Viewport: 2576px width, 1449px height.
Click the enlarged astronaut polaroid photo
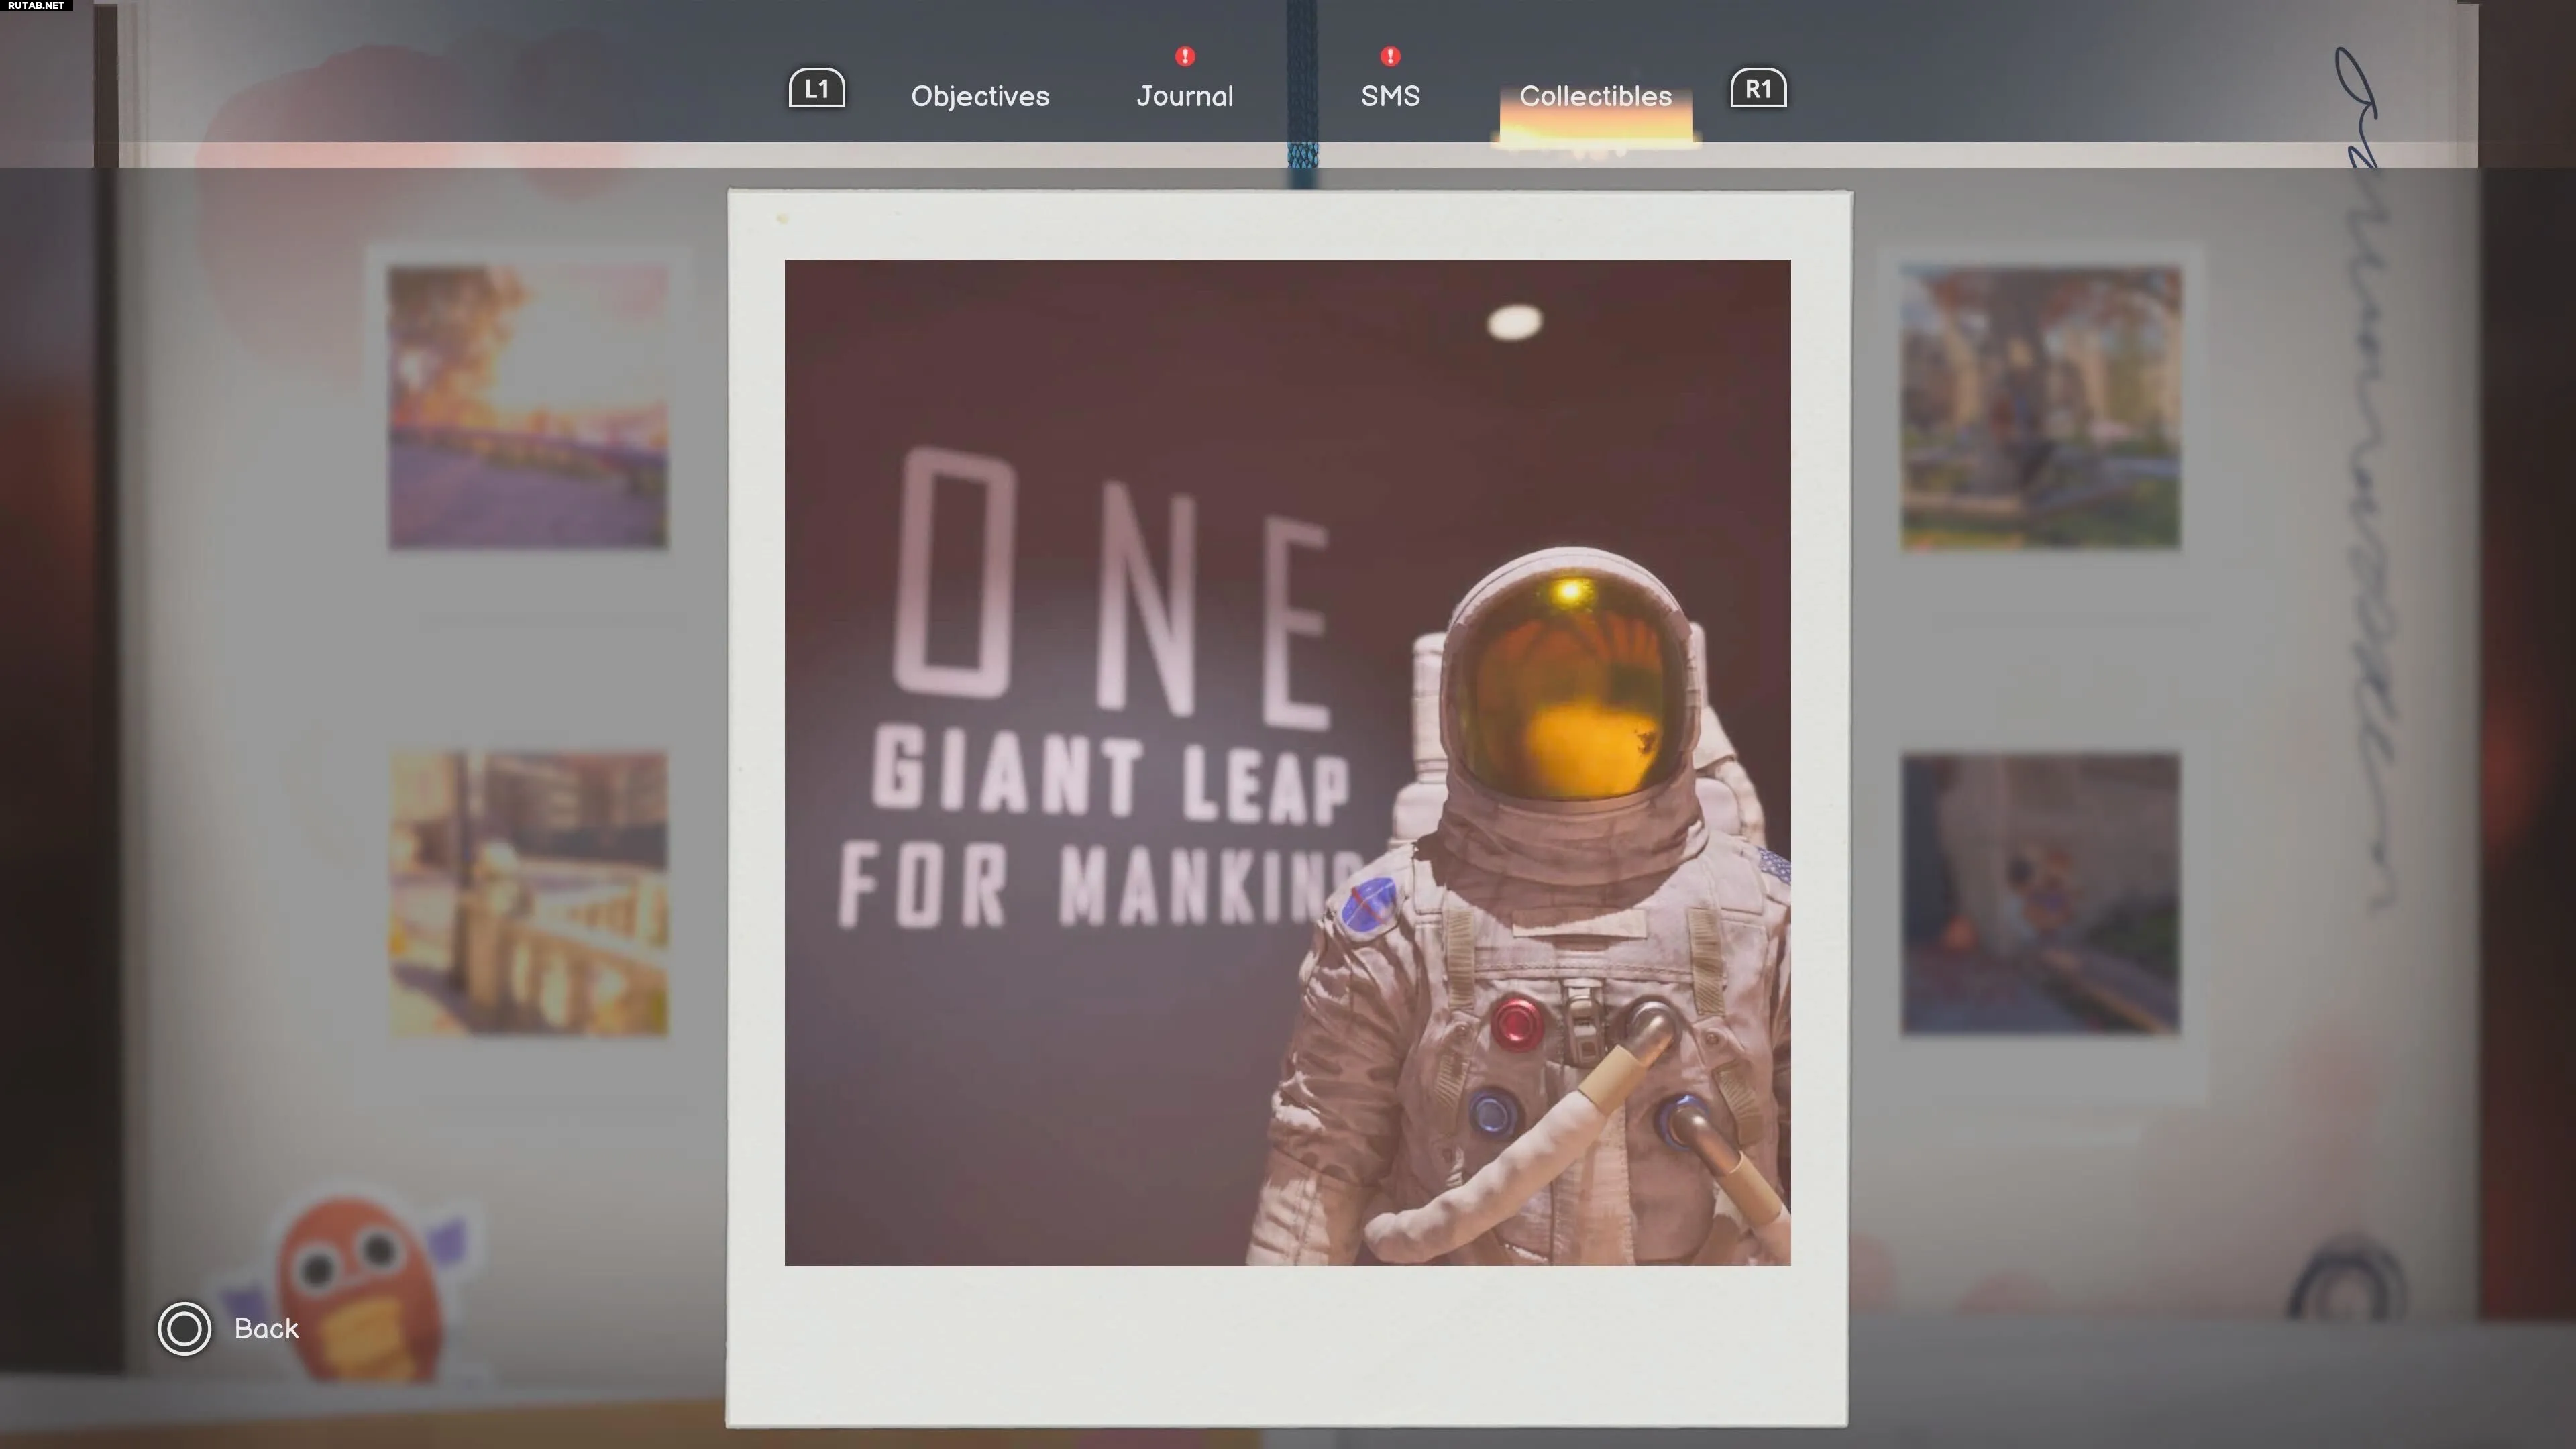click(x=1287, y=762)
